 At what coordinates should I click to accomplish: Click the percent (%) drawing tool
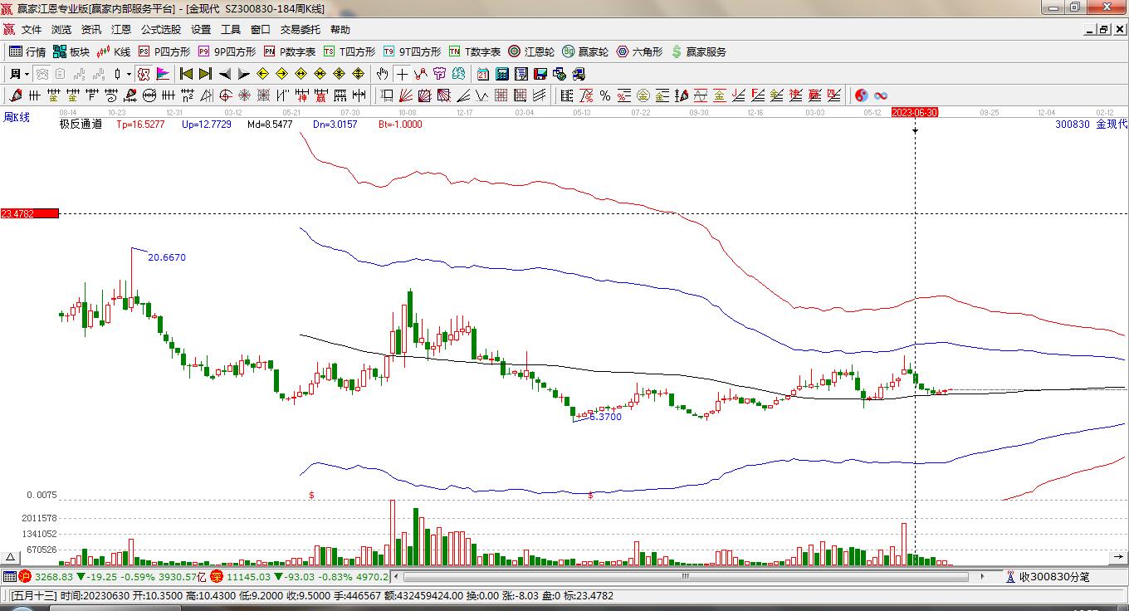[x=605, y=95]
